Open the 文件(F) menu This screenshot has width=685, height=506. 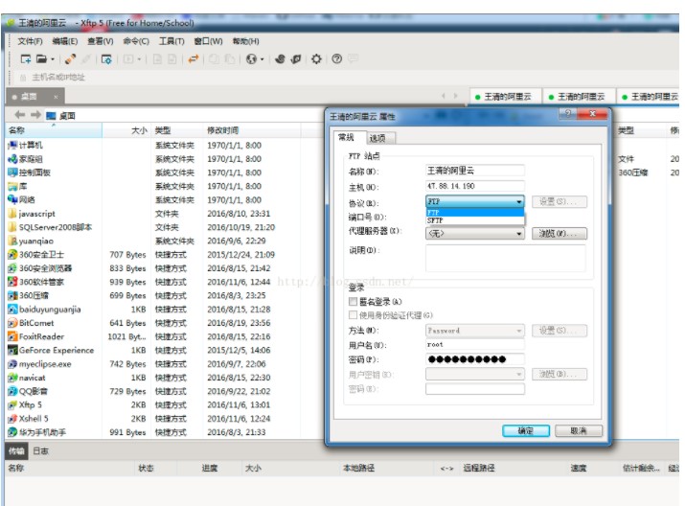coord(30,41)
